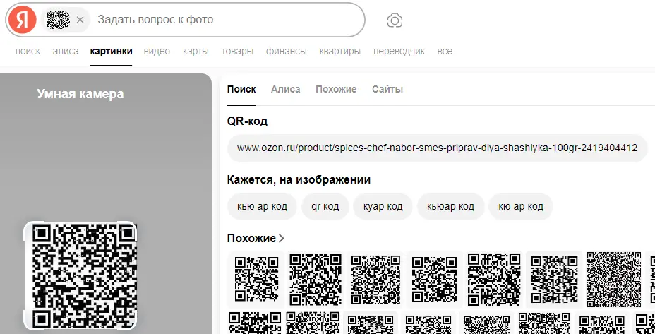The image size is (655, 334).
Task: Select the картинки service tab
Action: 111,51
